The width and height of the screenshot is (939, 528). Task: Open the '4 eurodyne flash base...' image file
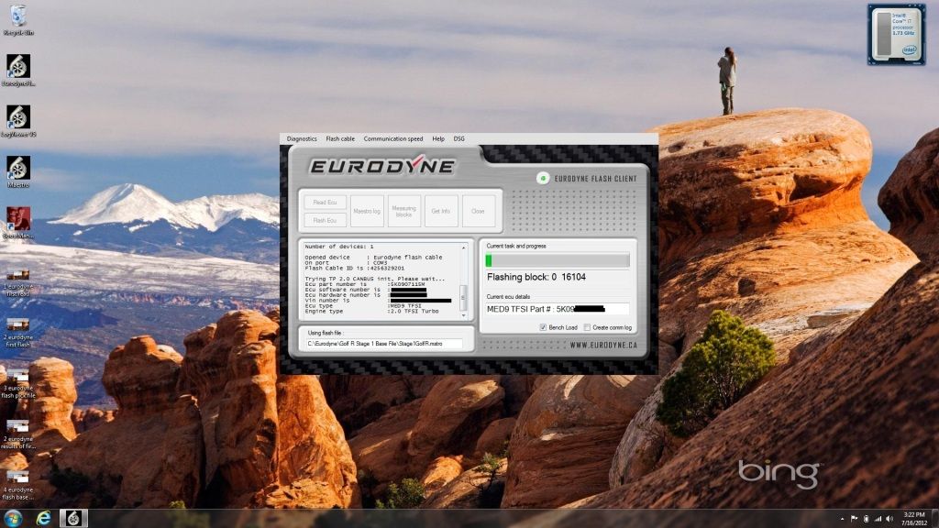click(x=18, y=486)
